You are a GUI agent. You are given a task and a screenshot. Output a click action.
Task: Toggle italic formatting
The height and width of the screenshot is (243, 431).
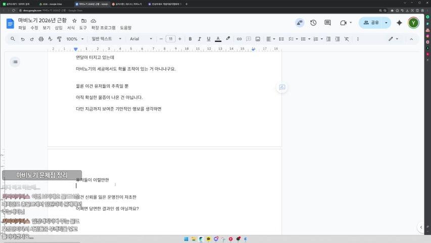click(x=199, y=39)
